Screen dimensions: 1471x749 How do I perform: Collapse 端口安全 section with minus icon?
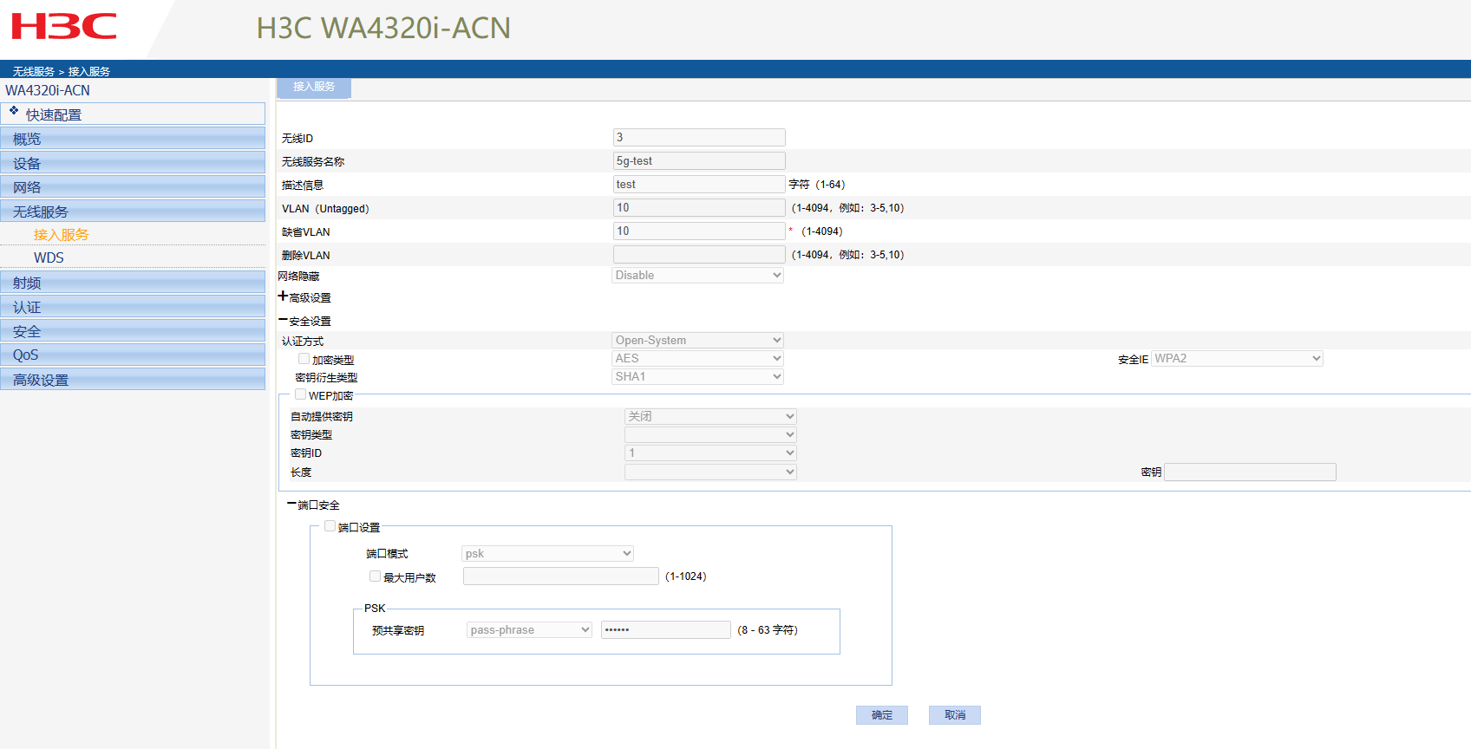tap(291, 504)
